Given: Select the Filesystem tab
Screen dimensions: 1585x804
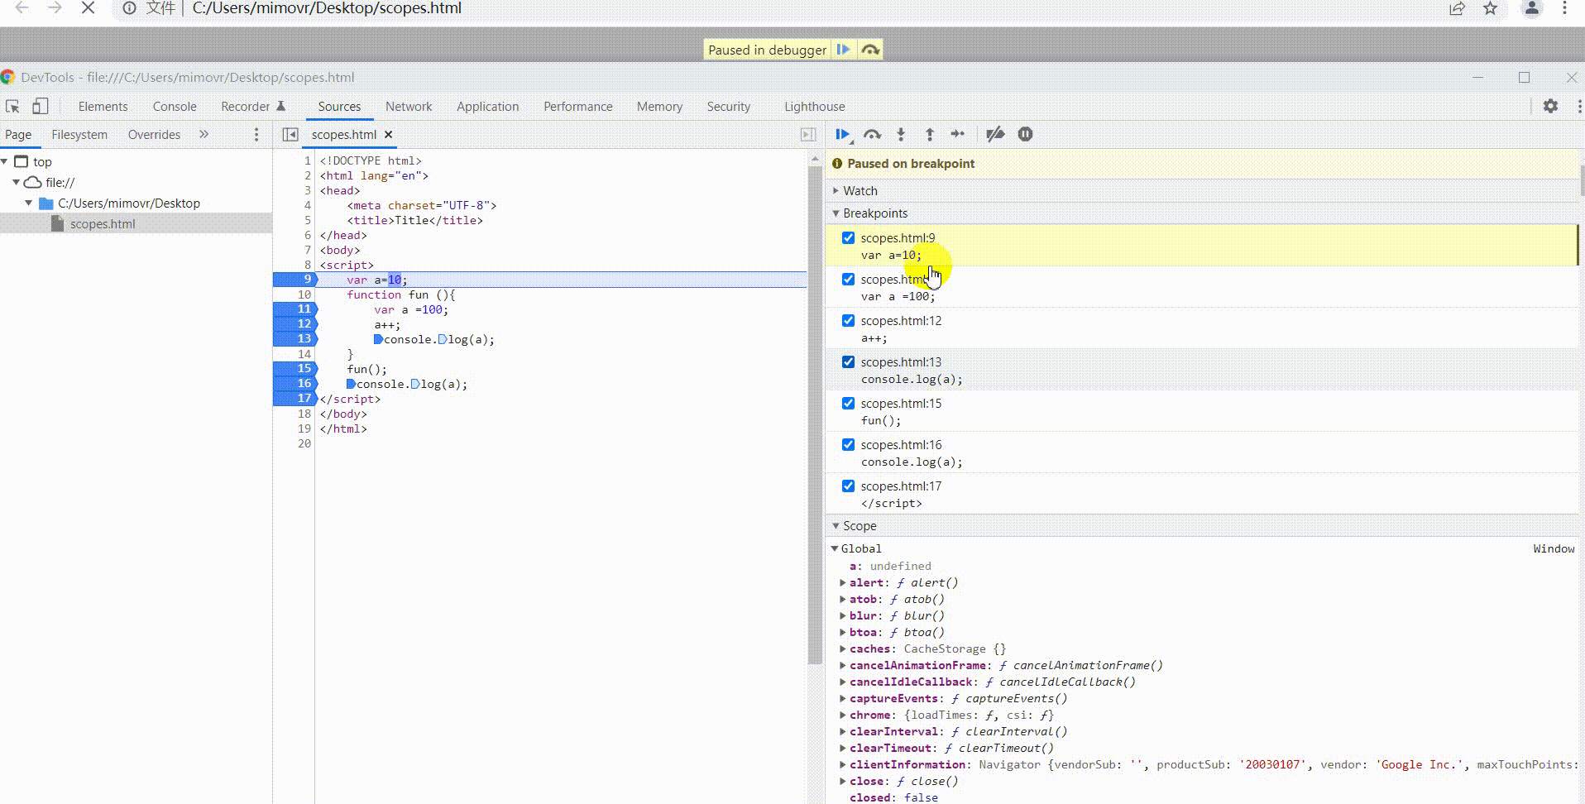Looking at the screenshot, I should point(79,134).
